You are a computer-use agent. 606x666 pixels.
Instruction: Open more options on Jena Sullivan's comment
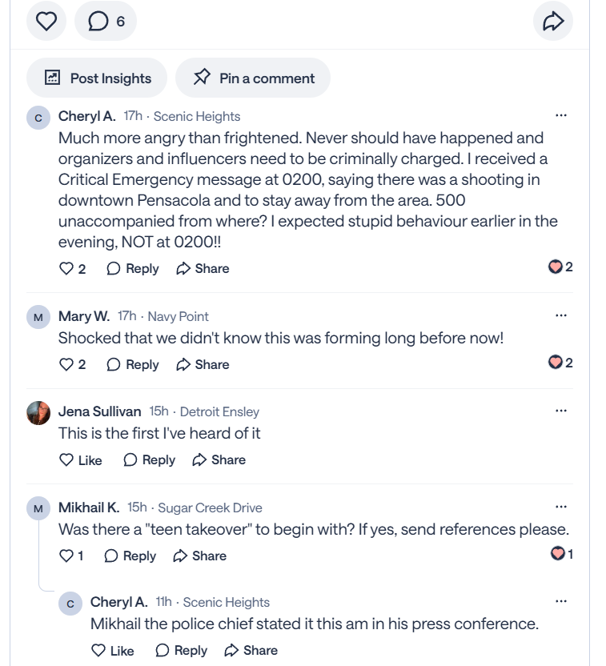(561, 411)
